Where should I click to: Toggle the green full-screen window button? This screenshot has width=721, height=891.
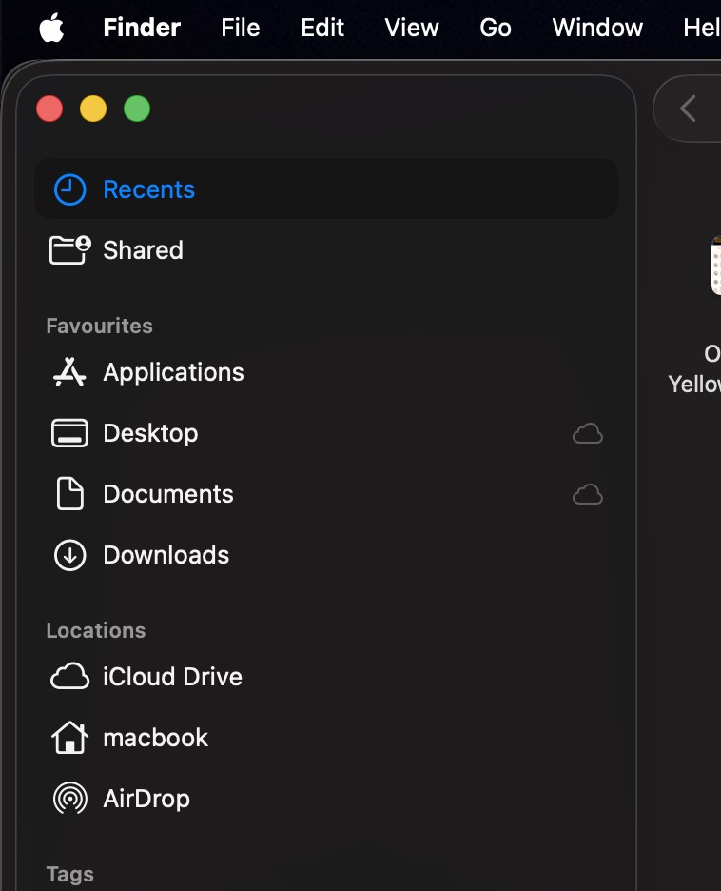[x=137, y=109]
